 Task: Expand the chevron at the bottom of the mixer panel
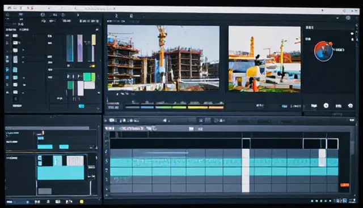[x=98, y=108]
